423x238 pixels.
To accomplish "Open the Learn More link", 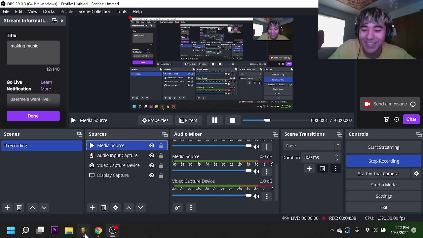I will [x=46, y=85].
